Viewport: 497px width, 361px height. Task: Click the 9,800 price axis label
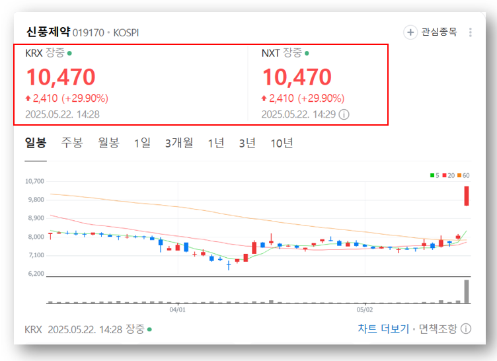point(36,200)
